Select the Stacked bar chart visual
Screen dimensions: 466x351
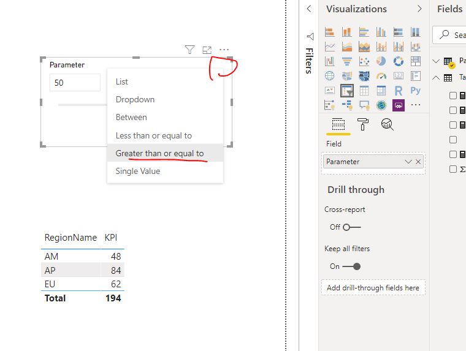(330, 32)
